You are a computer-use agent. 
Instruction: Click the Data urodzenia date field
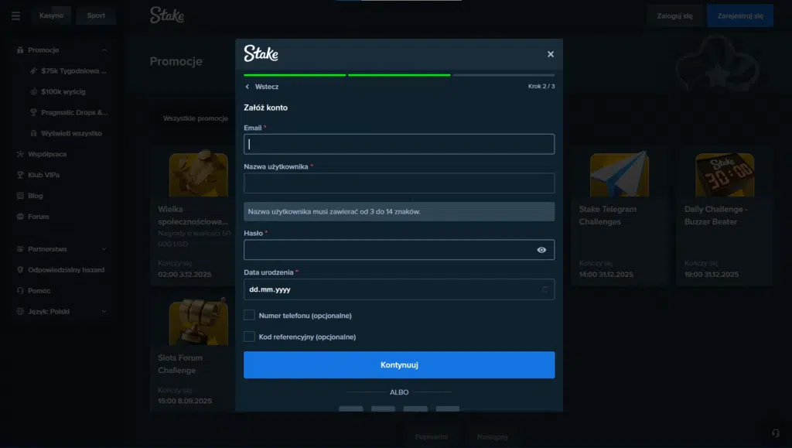coord(399,289)
